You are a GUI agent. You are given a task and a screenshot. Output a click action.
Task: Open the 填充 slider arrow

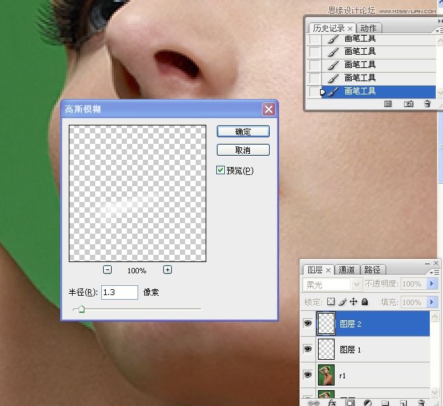point(432,302)
